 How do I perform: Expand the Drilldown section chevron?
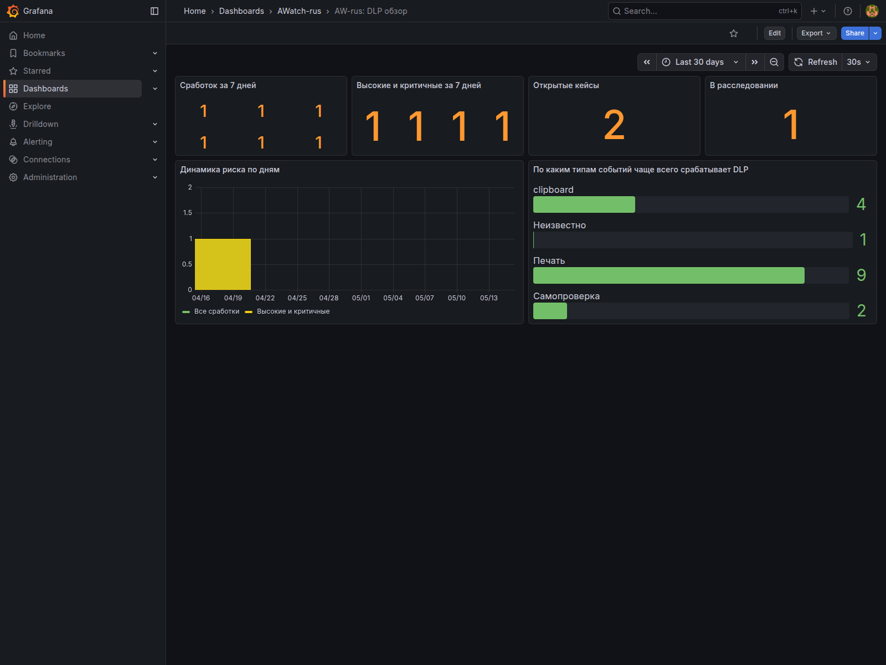pos(155,124)
